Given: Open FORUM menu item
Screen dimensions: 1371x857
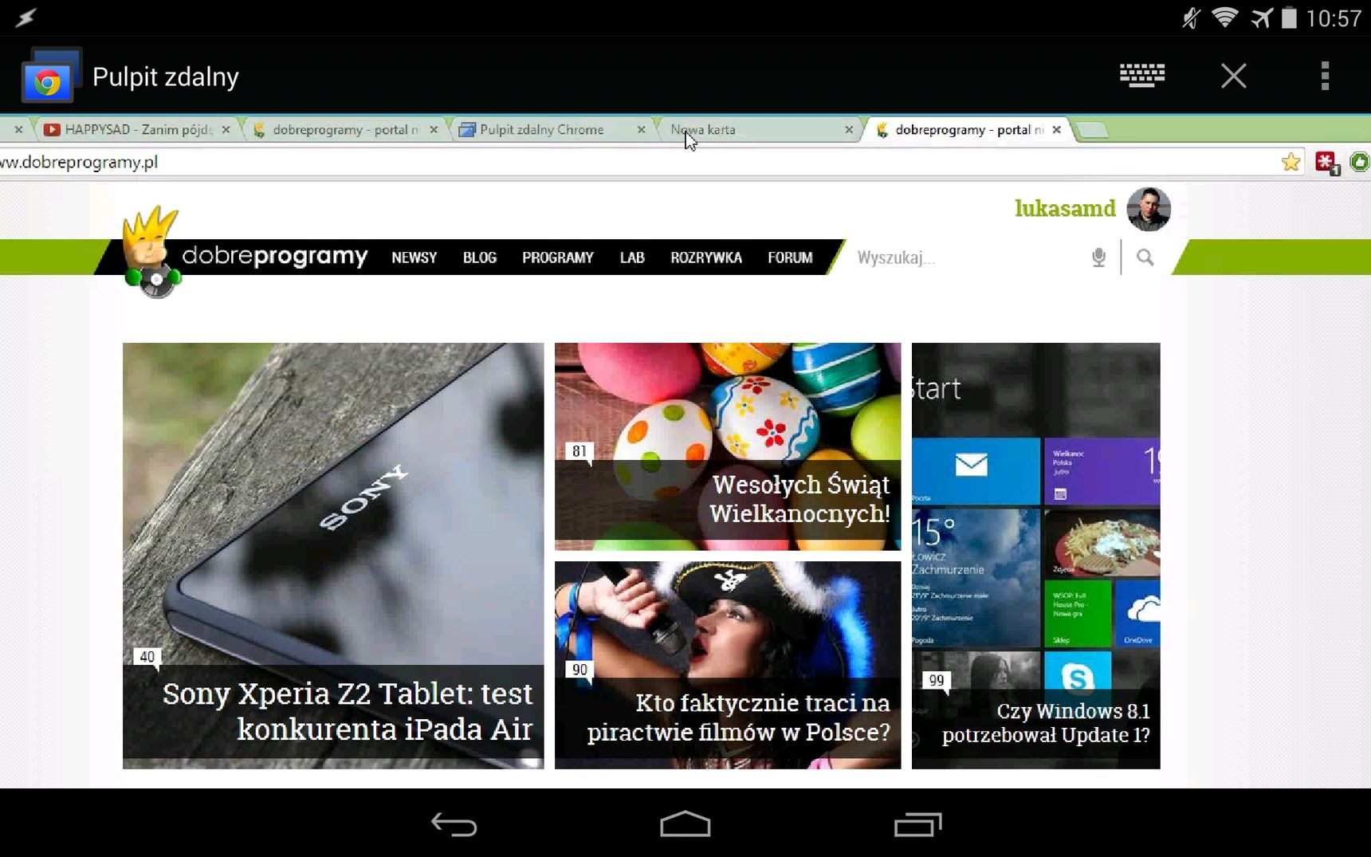Looking at the screenshot, I should (x=790, y=257).
